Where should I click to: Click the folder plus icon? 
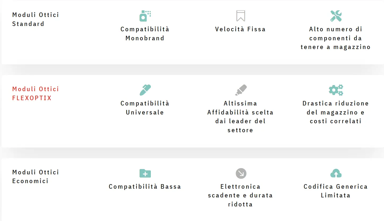(x=145, y=173)
